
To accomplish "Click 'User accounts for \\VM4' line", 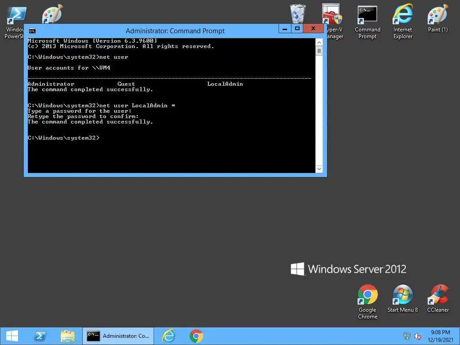I will tap(69, 68).
